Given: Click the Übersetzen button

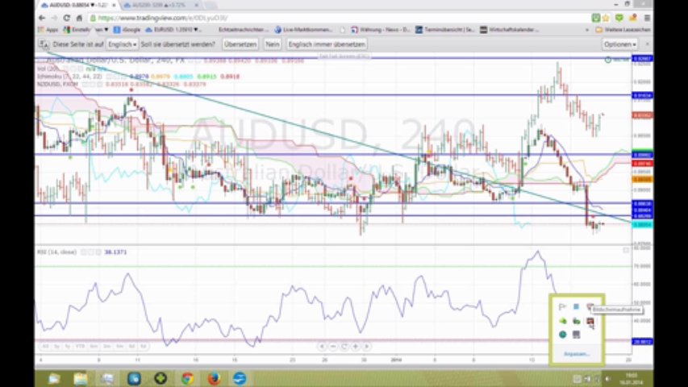Looking at the screenshot, I should pyautogui.click(x=240, y=44).
